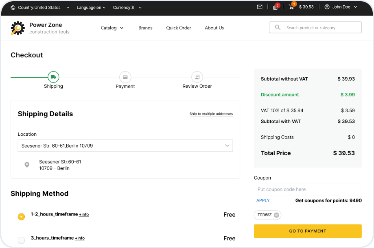Click the Power Zone gear logo
This screenshot has width=374, height=248.
[18, 28]
